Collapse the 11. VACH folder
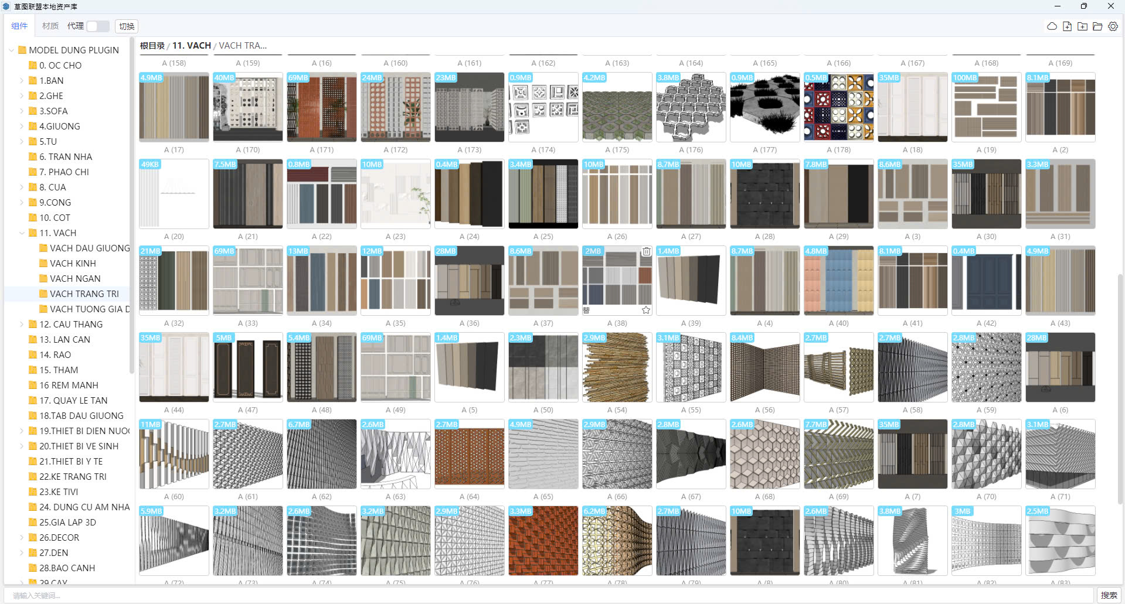This screenshot has height=604, width=1125. pyautogui.click(x=22, y=233)
